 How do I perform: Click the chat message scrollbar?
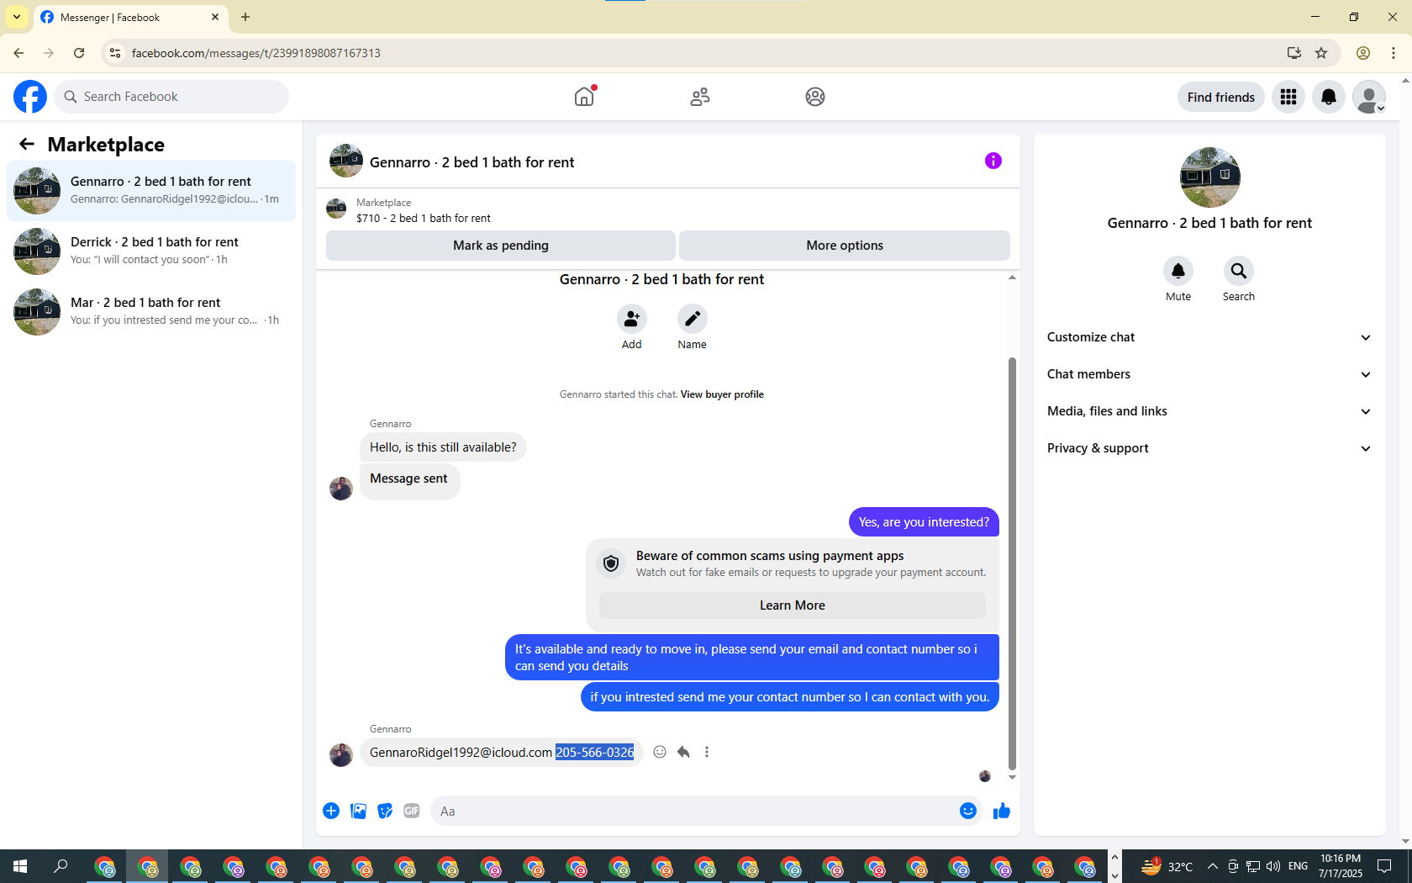[x=1012, y=563]
